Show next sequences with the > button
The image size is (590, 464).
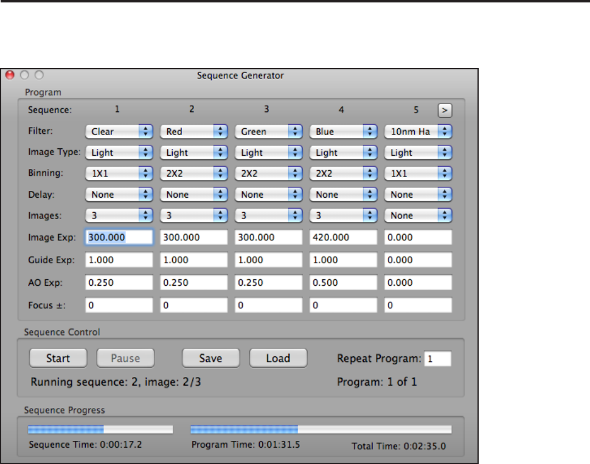[445, 111]
